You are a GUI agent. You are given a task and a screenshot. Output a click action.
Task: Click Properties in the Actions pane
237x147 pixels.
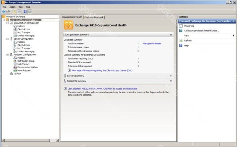point(189,26)
